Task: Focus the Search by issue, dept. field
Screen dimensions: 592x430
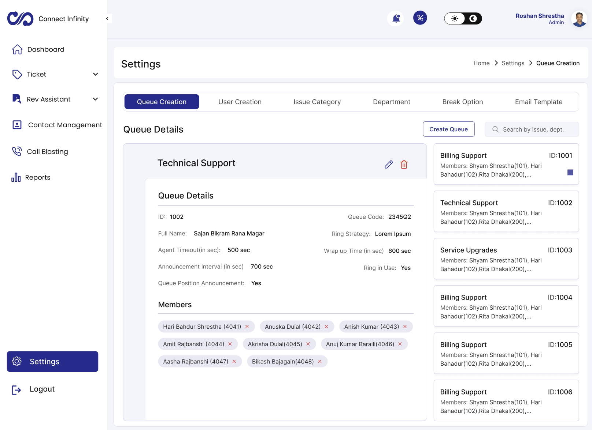Action: (532, 129)
